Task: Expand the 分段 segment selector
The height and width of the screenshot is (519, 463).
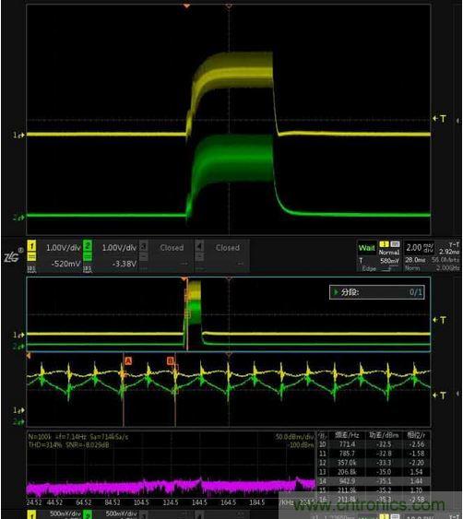Action: coord(377,292)
